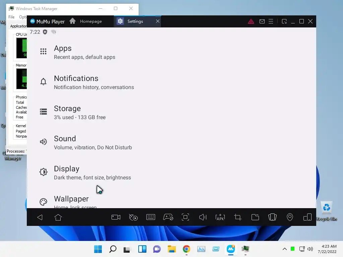Click the Notifications bell icon
The width and height of the screenshot is (343, 257).
pyautogui.click(x=43, y=82)
